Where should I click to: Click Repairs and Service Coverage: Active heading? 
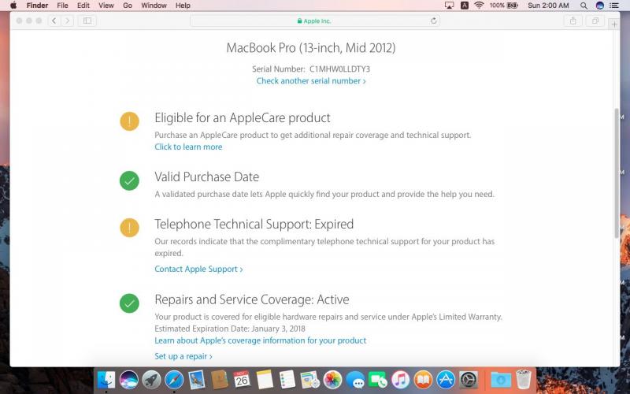252,299
